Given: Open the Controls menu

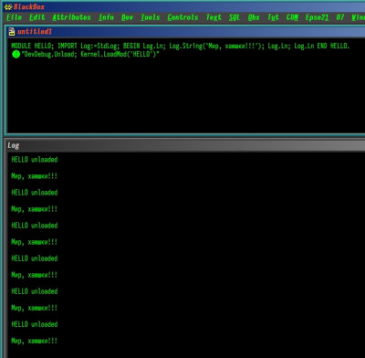Looking at the screenshot, I should (182, 17).
